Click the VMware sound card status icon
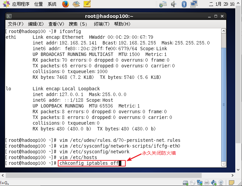242x186 pixels. click(214, 183)
